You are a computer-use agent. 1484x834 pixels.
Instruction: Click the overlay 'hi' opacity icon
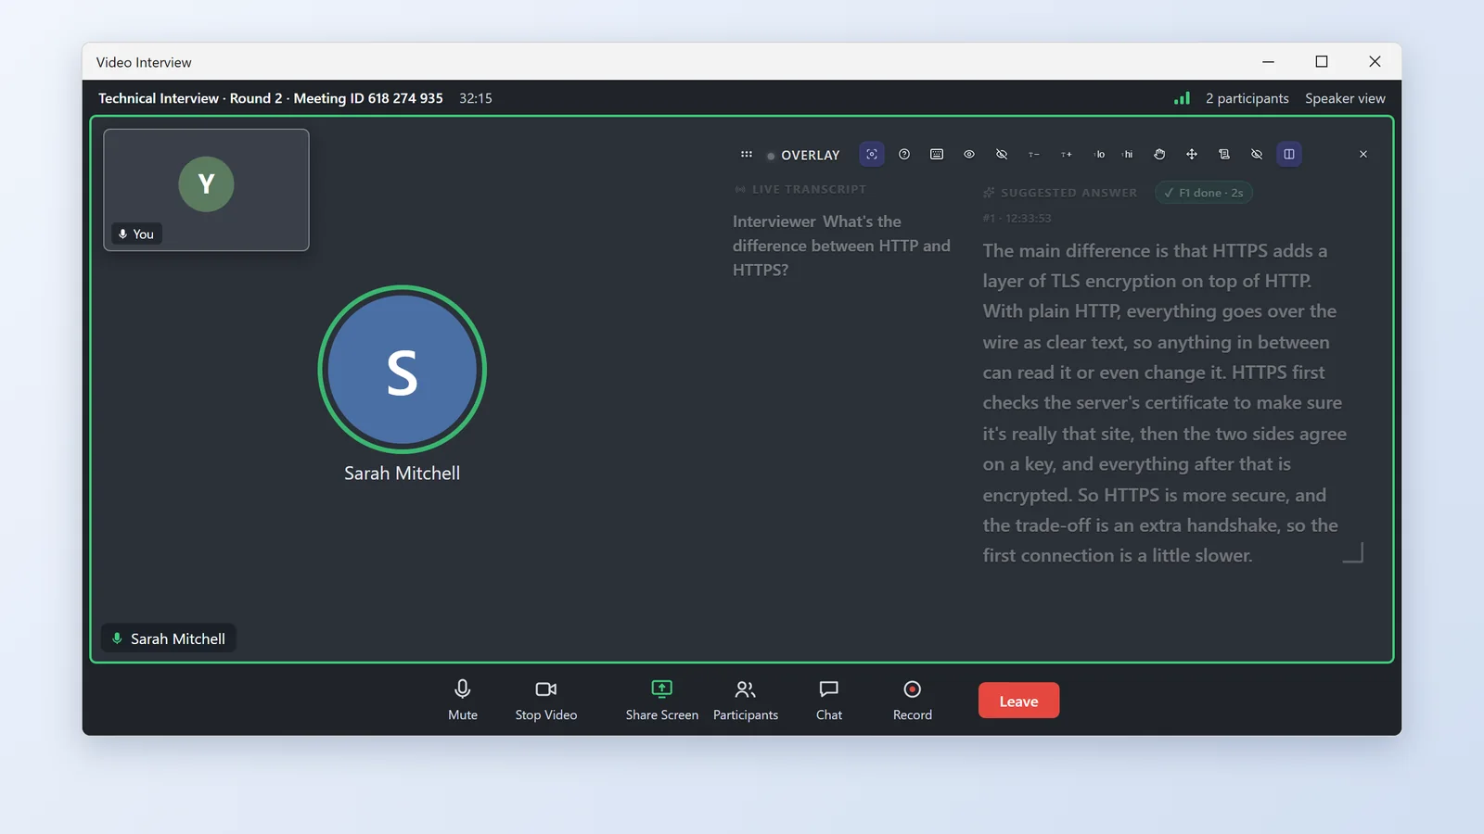(x=1127, y=155)
